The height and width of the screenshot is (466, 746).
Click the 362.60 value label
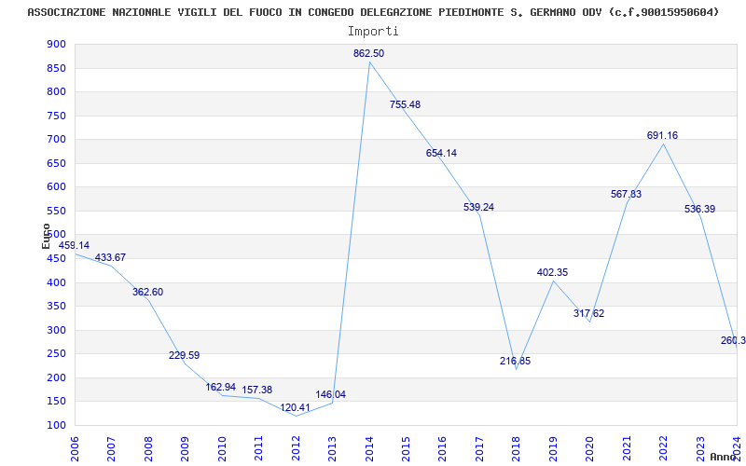(x=147, y=292)
